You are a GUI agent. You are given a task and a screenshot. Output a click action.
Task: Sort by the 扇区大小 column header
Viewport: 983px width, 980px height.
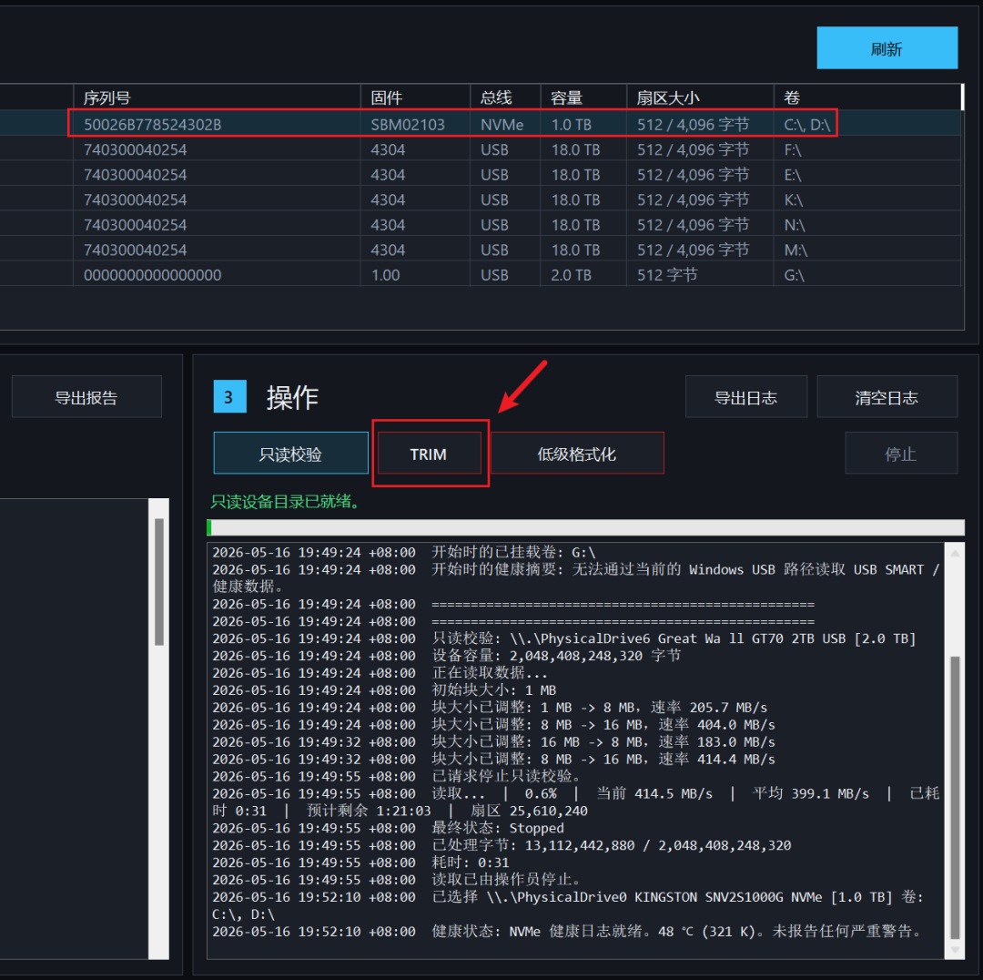tap(700, 97)
